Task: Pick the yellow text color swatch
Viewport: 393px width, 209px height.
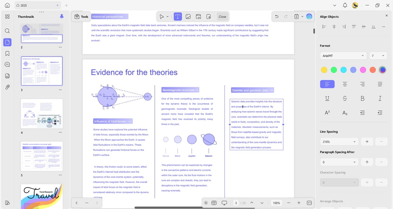Action: pyautogui.click(x=324, y=70)
